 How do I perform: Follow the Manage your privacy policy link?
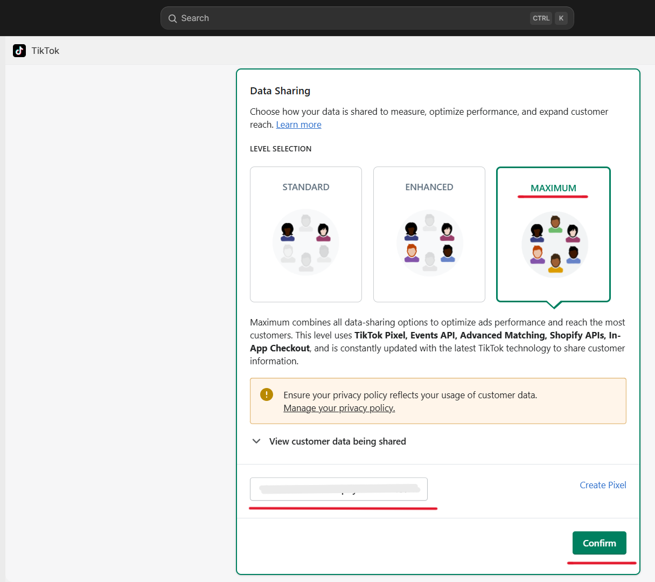[339, 408]
